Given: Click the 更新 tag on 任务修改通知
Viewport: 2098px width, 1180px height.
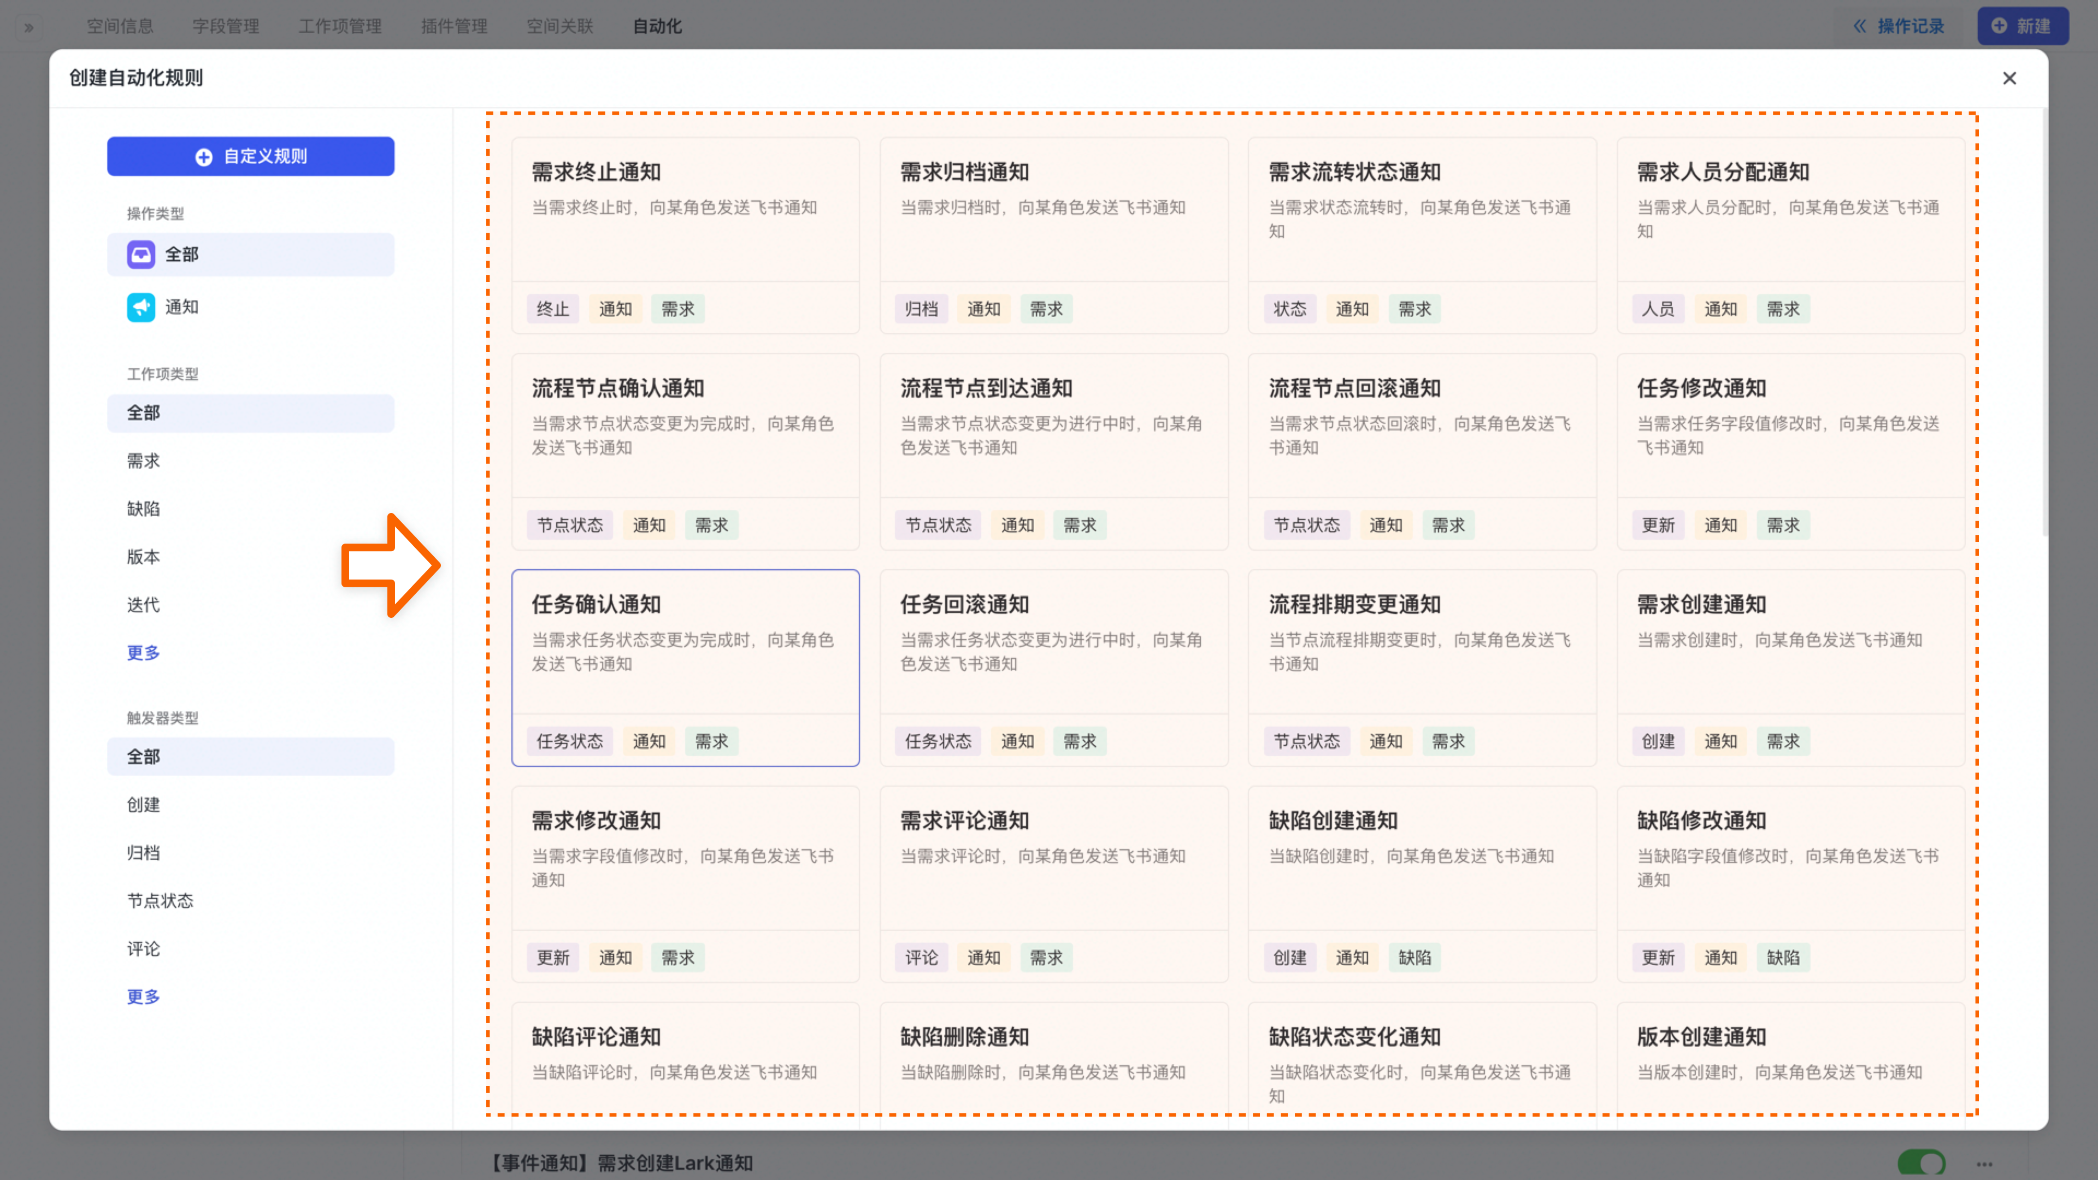Looking at the screenshot, I should tap(1658, 525).
